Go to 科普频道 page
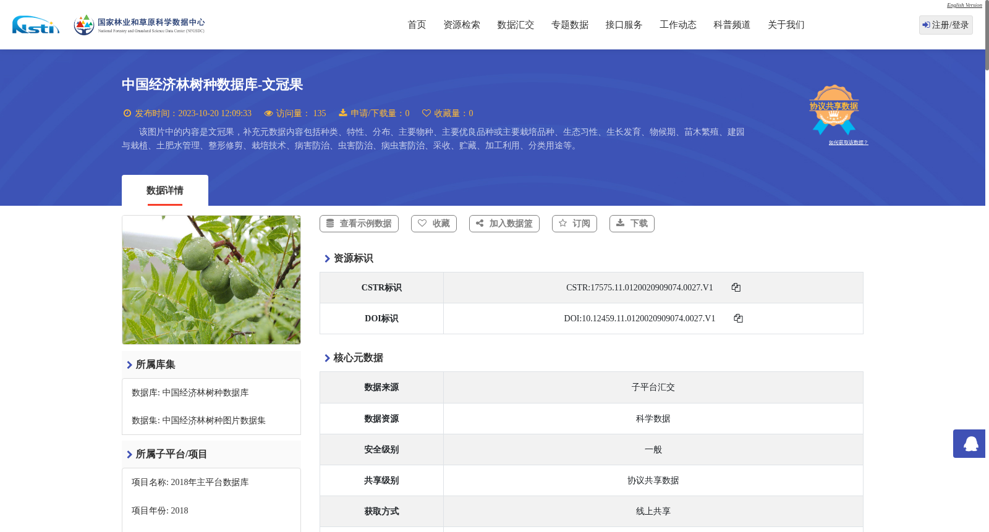989x532 pixels. (x=732, y=25)
